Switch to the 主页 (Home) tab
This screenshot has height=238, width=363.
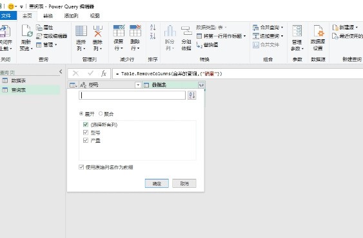(27, 15)
